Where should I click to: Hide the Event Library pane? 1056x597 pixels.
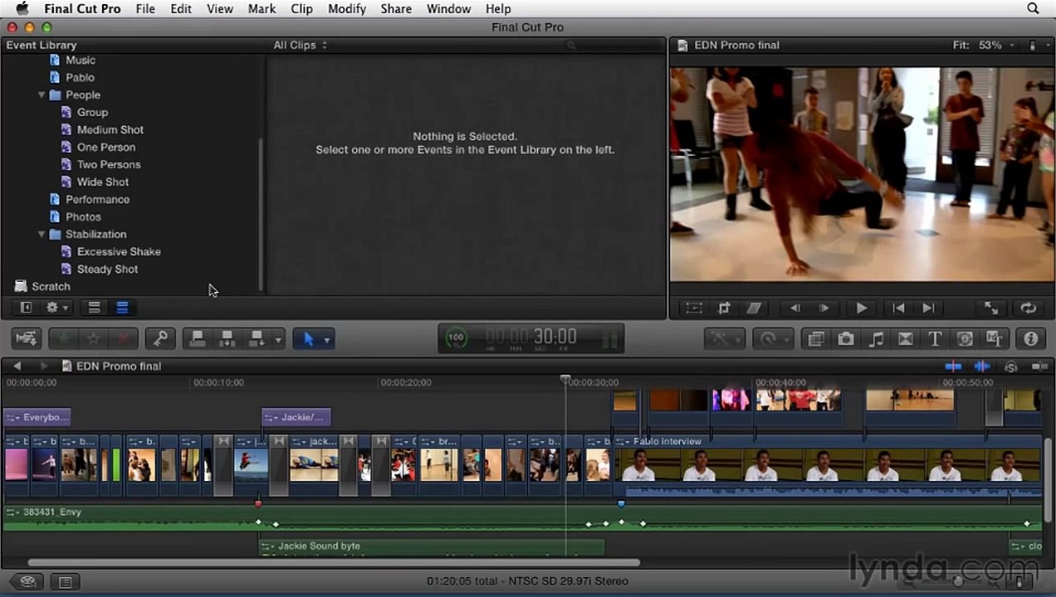pos(26,308)
